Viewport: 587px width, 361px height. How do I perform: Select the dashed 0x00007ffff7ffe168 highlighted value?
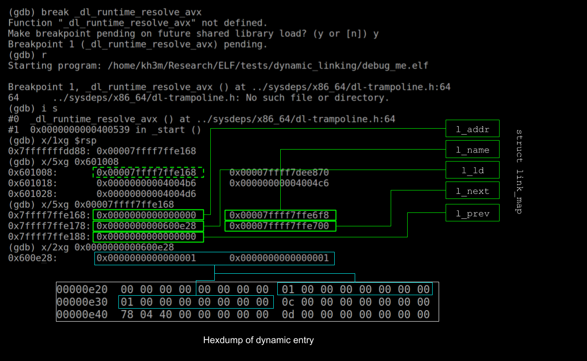(147, 172)
